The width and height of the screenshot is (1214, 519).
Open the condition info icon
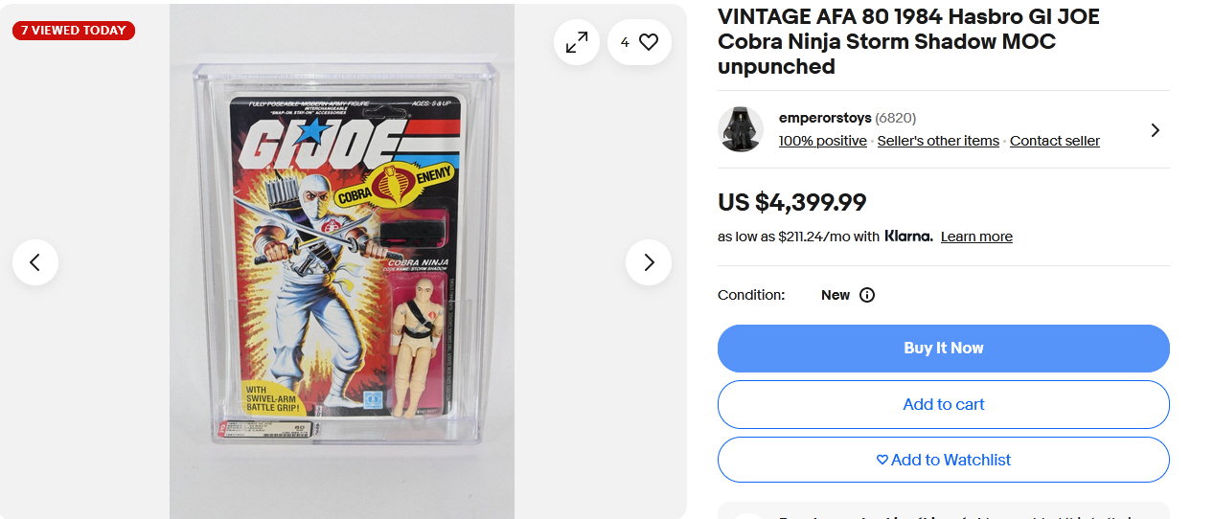(x=867, y=295)
